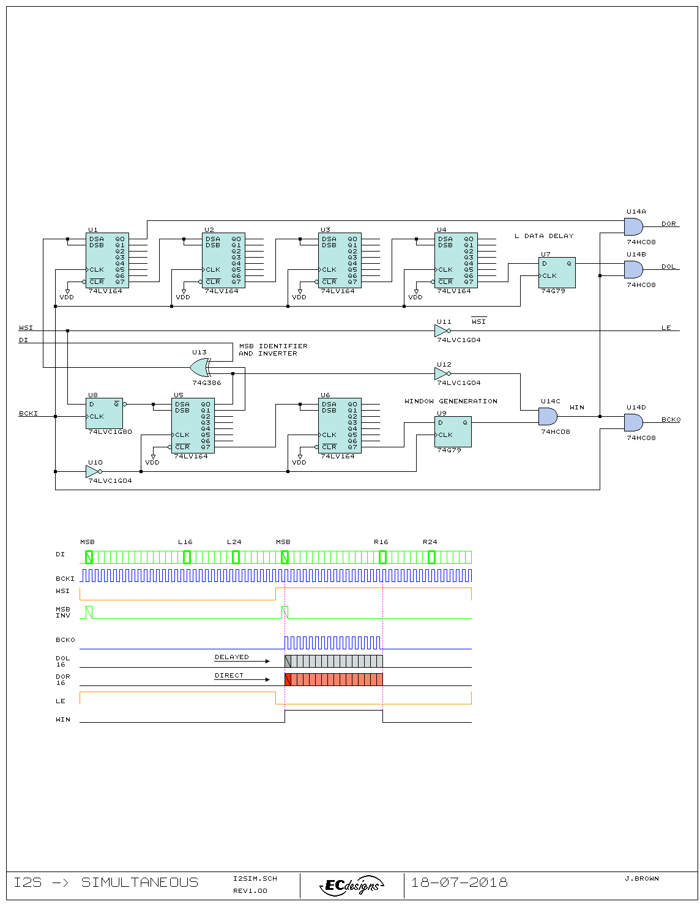The height and width of the screenshot is (907, 700).
Task: Click the WSI input label
Action: tap(26, 327)
